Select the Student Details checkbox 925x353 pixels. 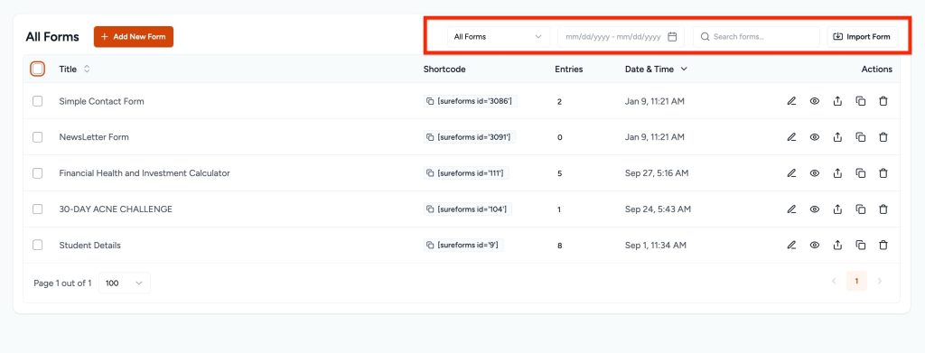point(37,246)
